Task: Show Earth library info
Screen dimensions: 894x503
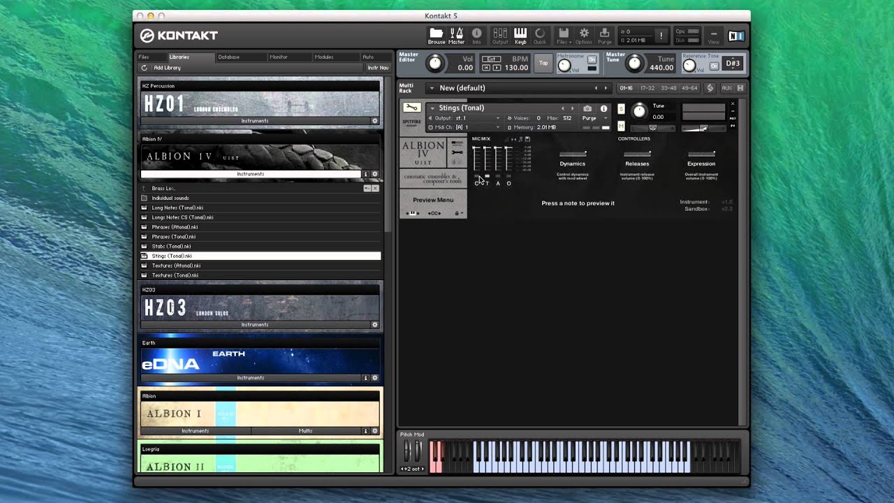Action: 366,378
